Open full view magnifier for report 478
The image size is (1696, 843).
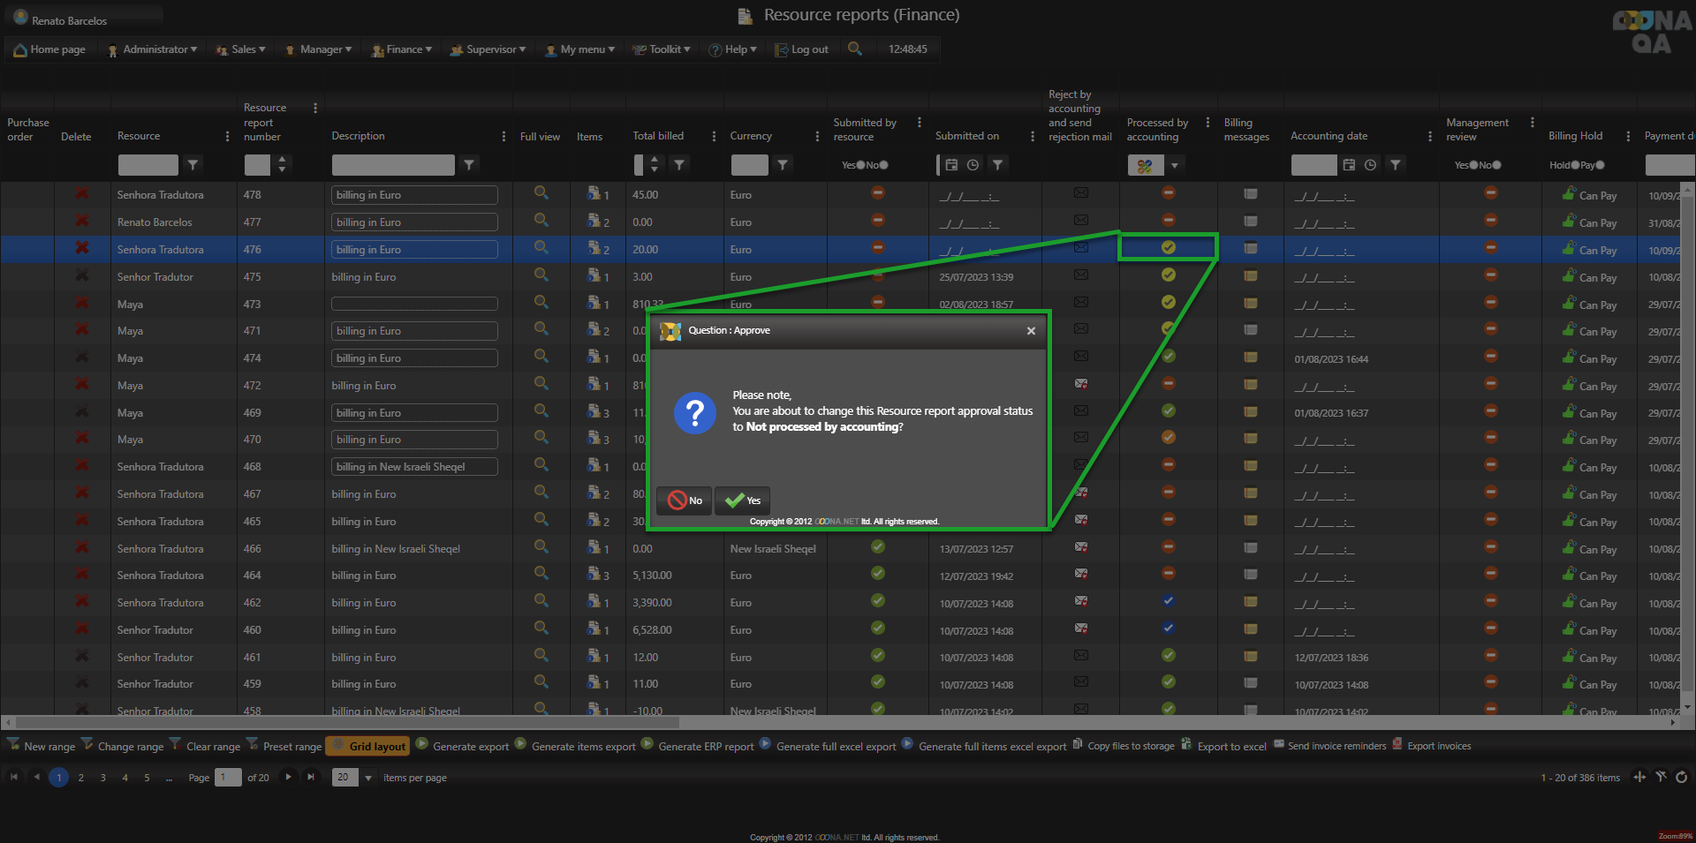pyautogui.click(x=541, y=193)
